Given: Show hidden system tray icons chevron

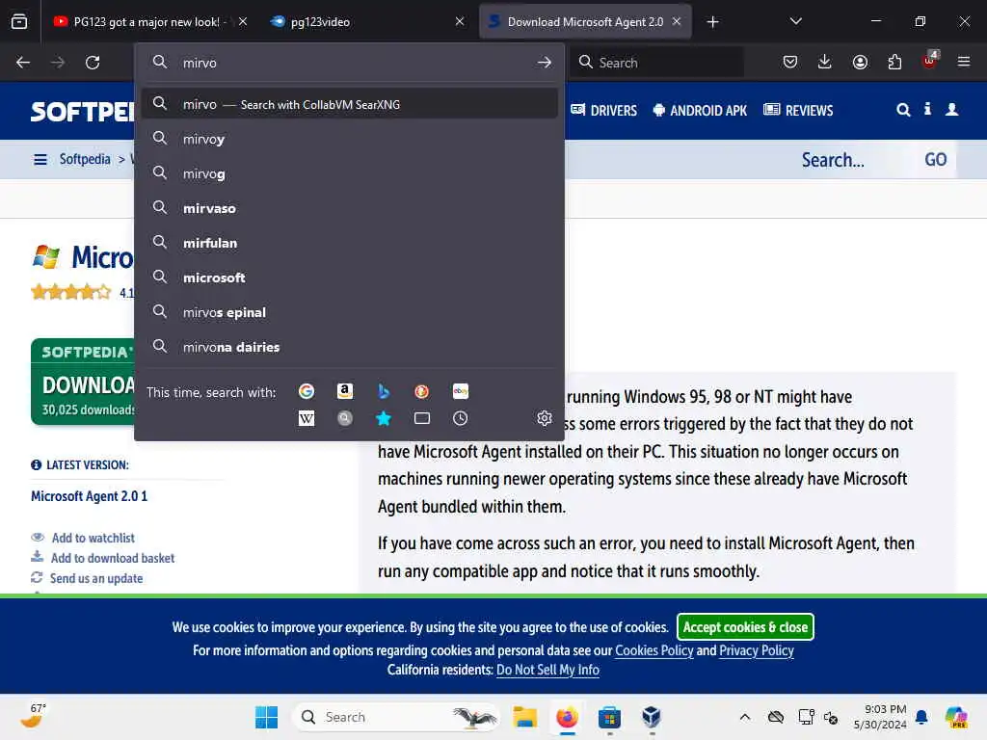Looking at the screenshot, I should [x=745, y=717].
